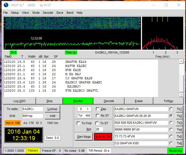Screen dimensions: 186x155
Task: Click the To radio callsign field
Action: tap(33, 109)
